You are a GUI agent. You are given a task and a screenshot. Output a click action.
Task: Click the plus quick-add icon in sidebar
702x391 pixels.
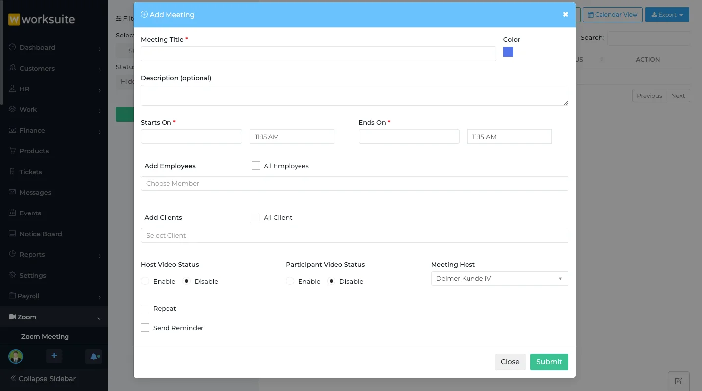pos(54,356)
